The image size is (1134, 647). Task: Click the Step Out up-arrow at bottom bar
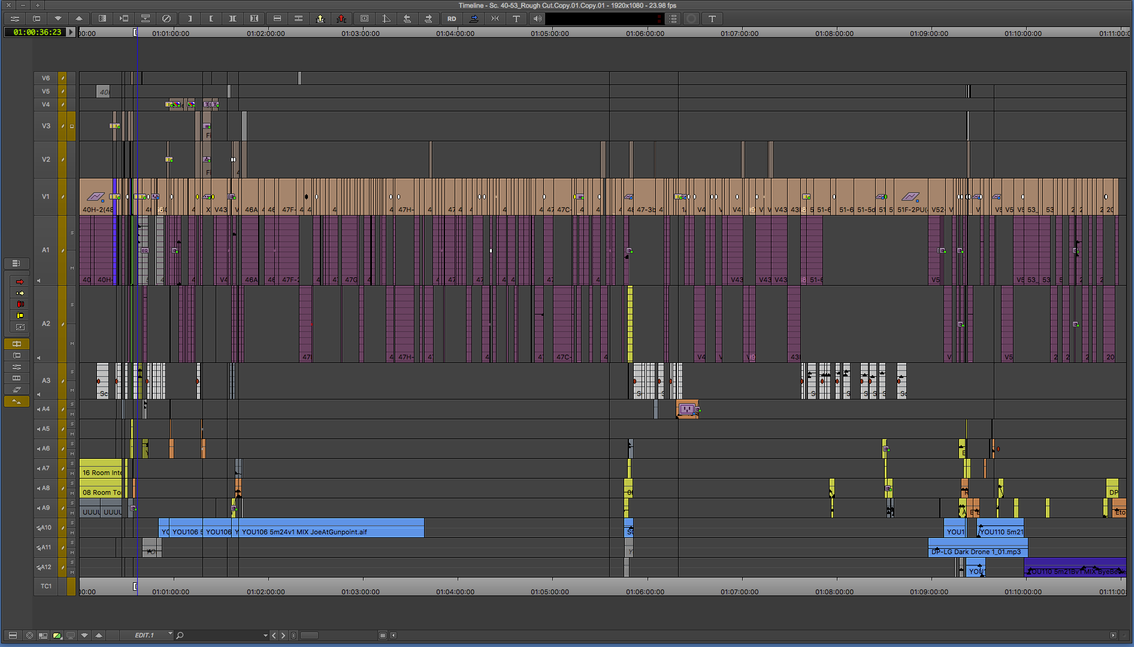(x=99, y=635)
